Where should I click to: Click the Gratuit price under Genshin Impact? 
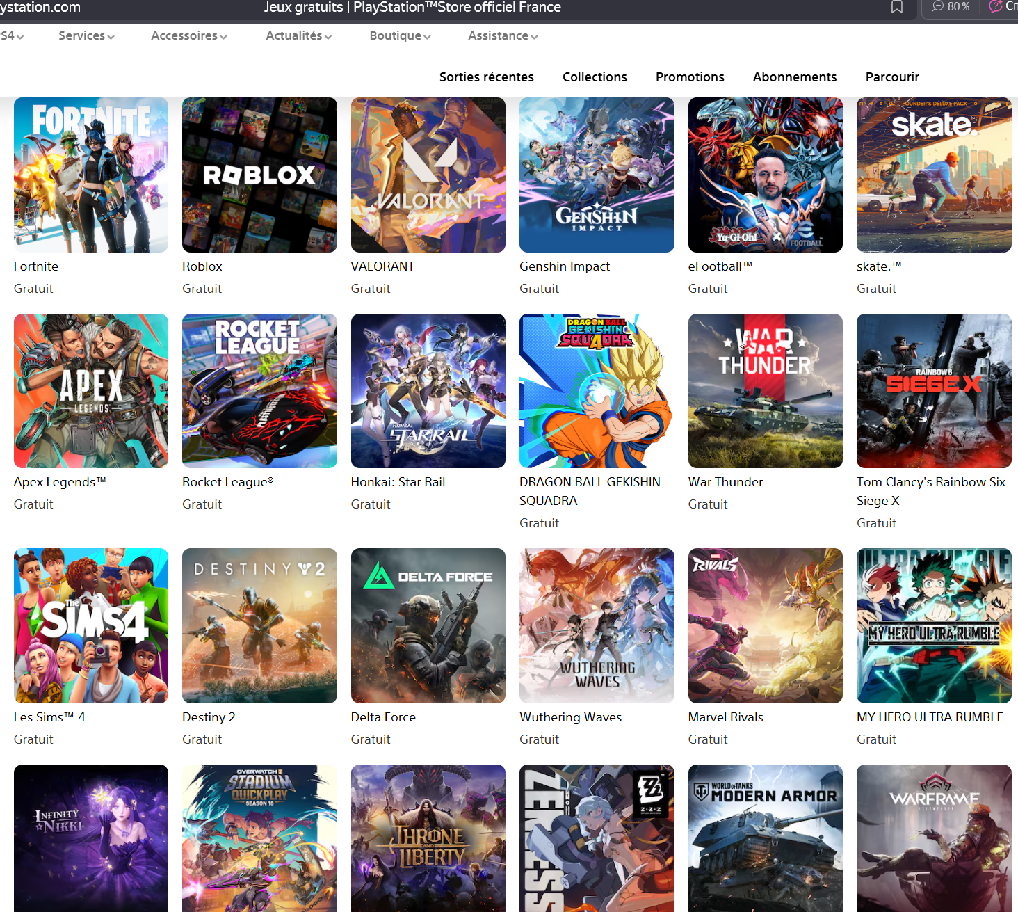pyautogui.click(x=539, y=289)
